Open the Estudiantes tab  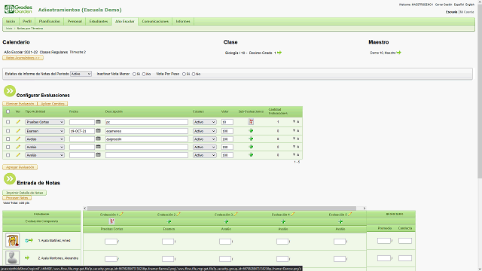pos(99,21)
